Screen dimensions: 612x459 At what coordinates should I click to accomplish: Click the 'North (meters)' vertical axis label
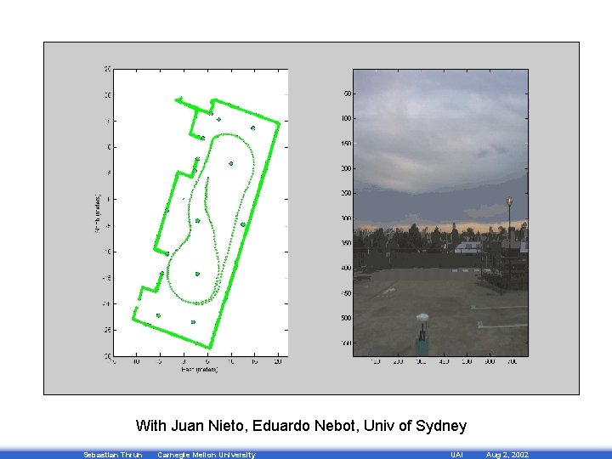(x=98, y=213)
